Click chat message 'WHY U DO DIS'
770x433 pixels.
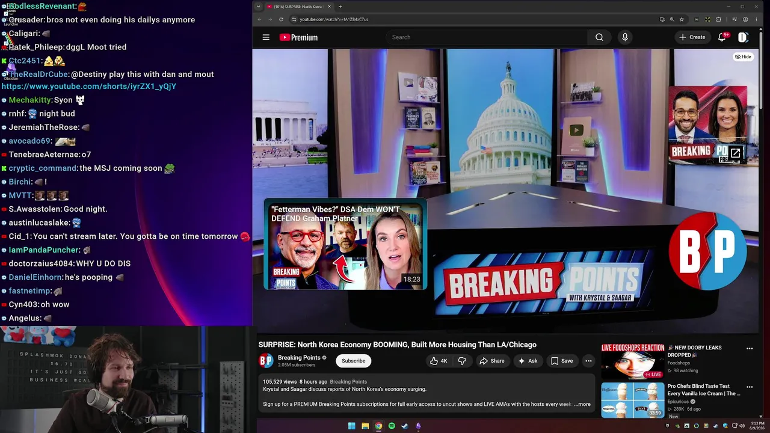[103, 263]
